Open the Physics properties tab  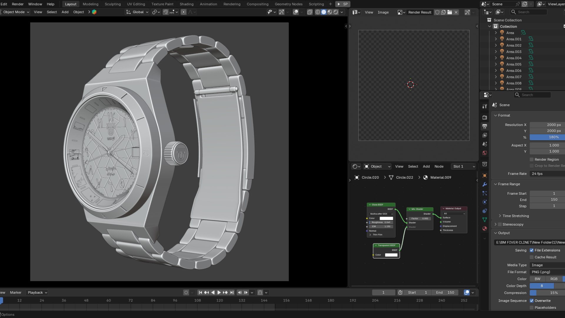coord(485,202)
